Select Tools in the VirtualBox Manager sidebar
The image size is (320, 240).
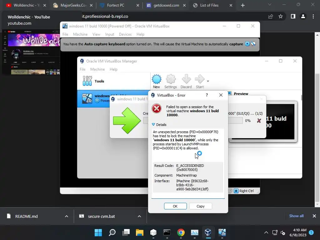(x=114, y=81)
